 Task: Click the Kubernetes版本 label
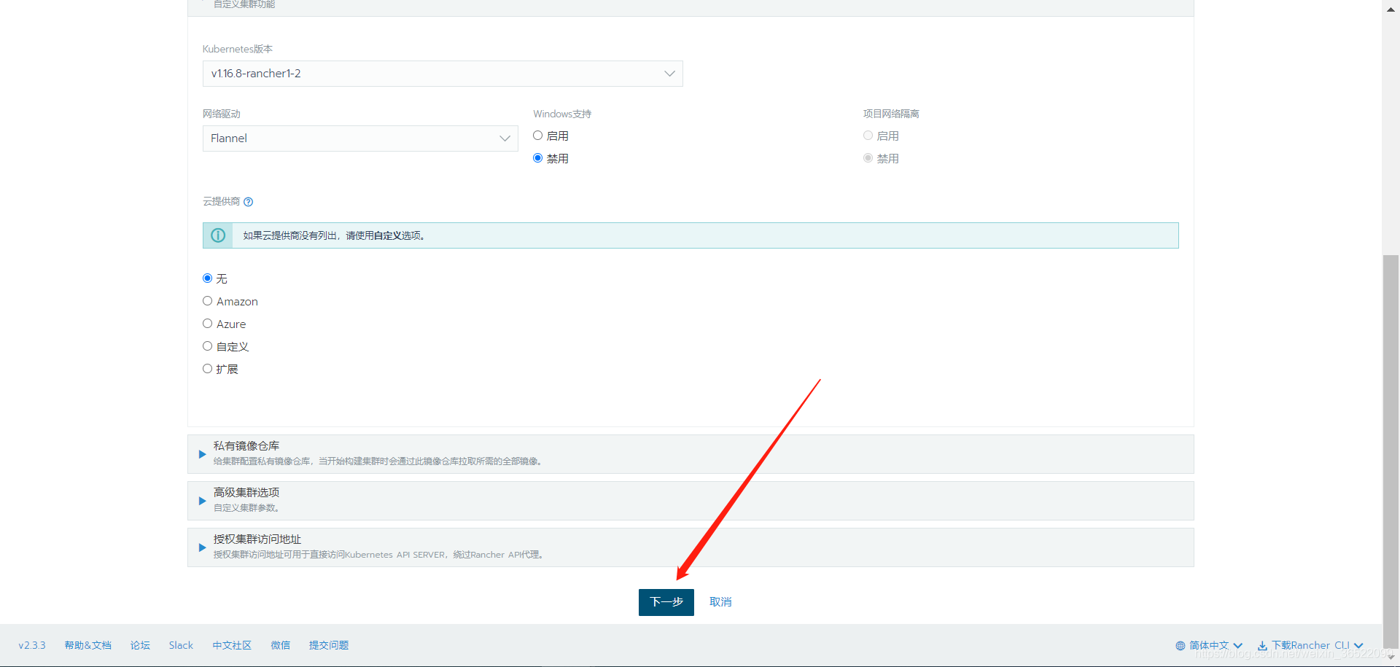click(238, 49)
